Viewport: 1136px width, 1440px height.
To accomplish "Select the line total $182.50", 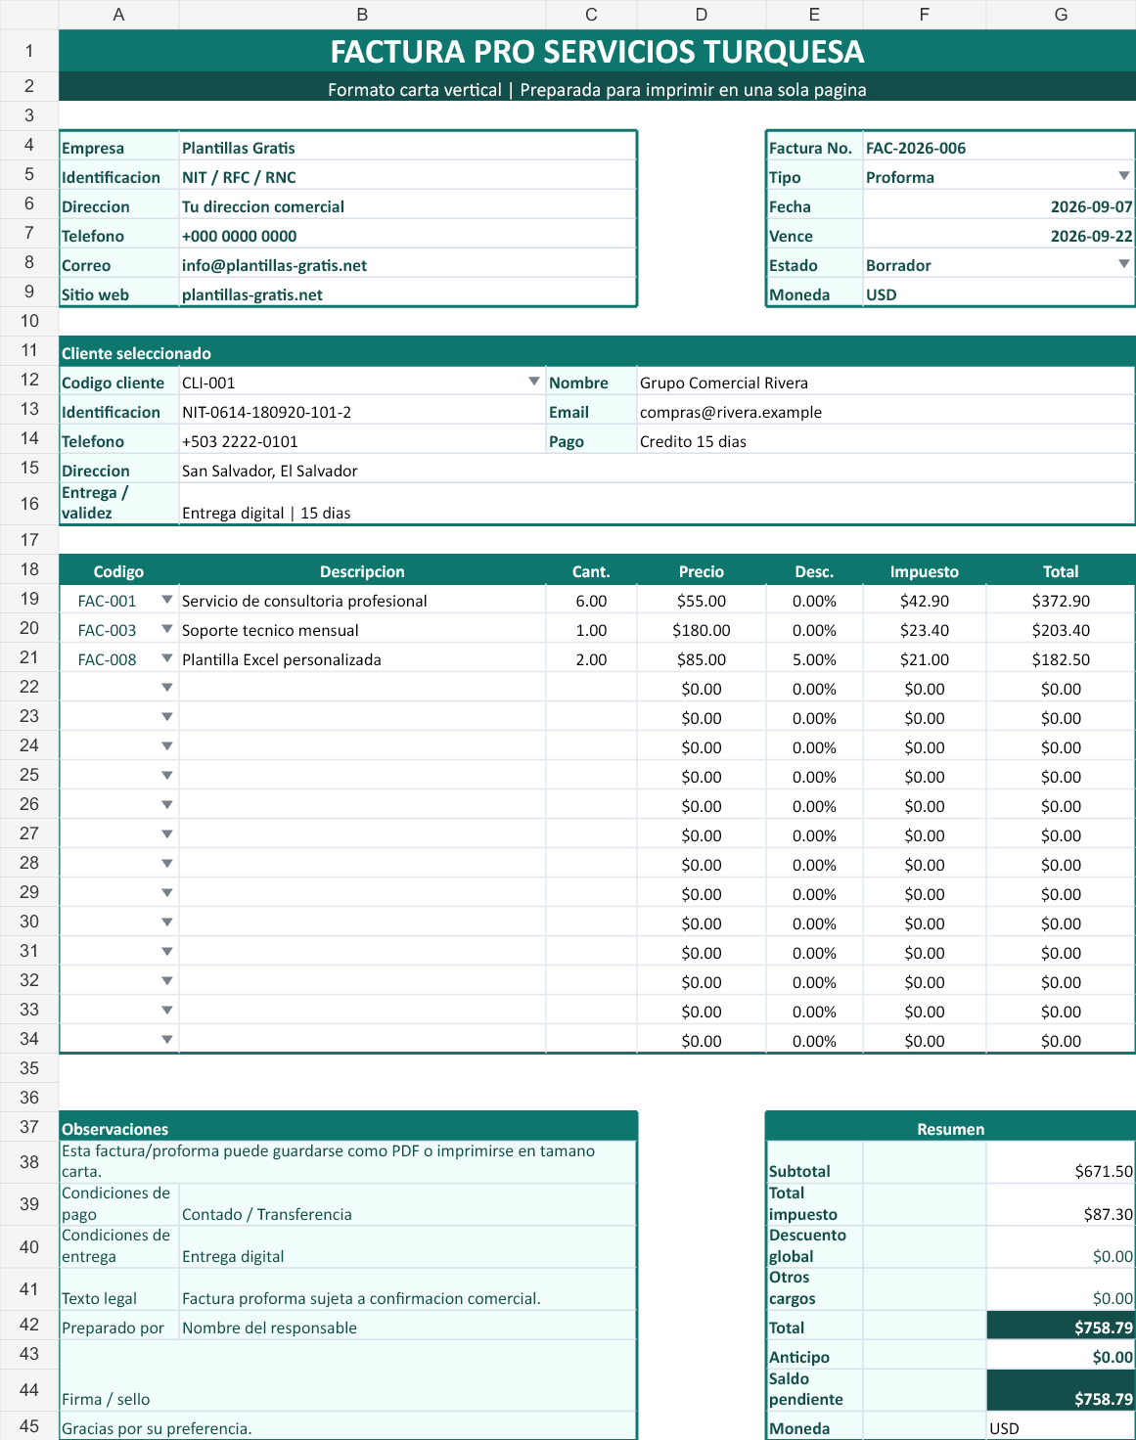I will 1061,659.
